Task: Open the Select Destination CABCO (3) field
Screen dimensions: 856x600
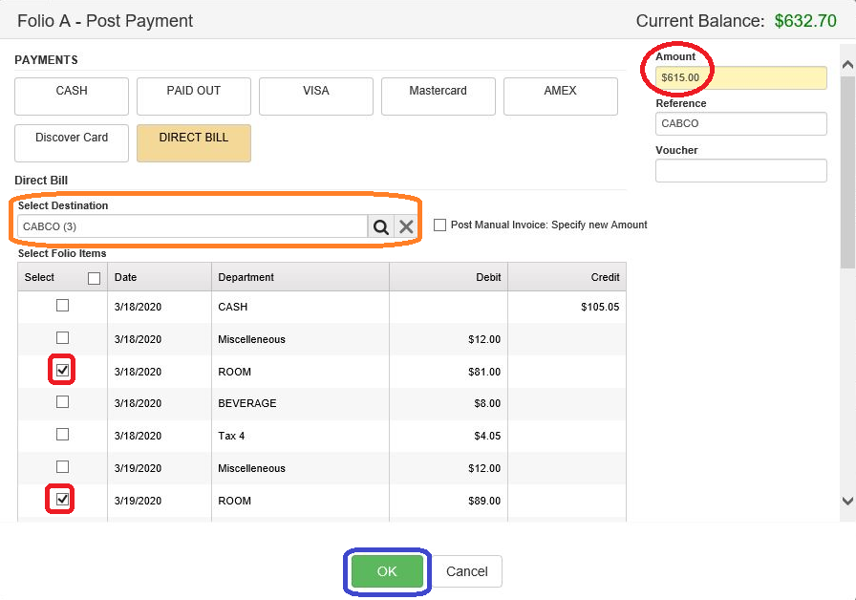Action: (191, 226)
